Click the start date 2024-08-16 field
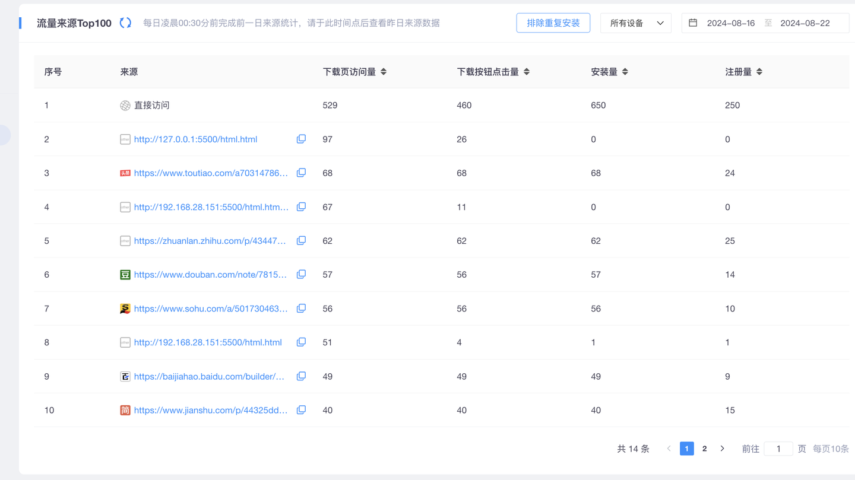Screen dimensions: 855x480 [x=731, y=23]
